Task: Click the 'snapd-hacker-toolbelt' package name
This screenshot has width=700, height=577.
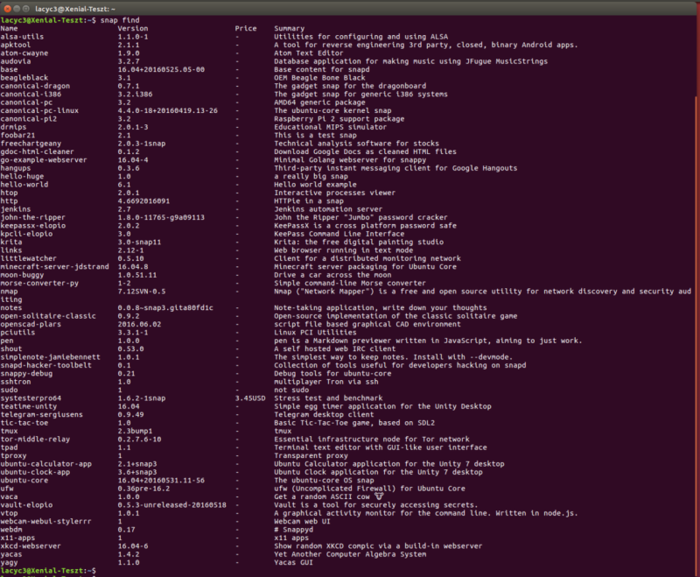Action: coord(46,365)
